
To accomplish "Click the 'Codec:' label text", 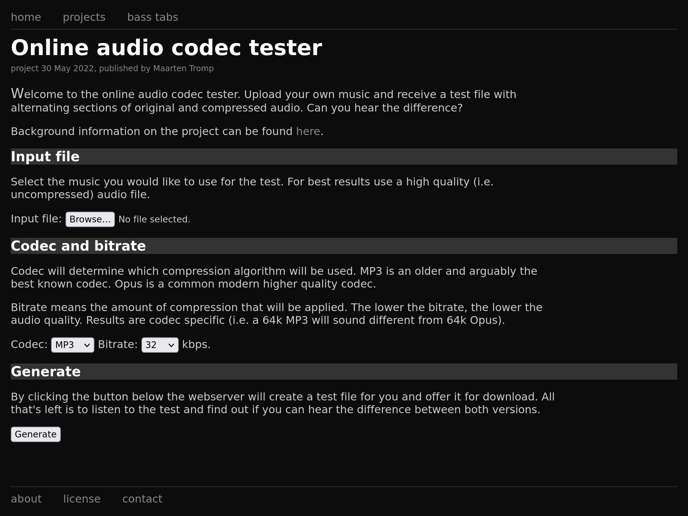I will 29,344.
